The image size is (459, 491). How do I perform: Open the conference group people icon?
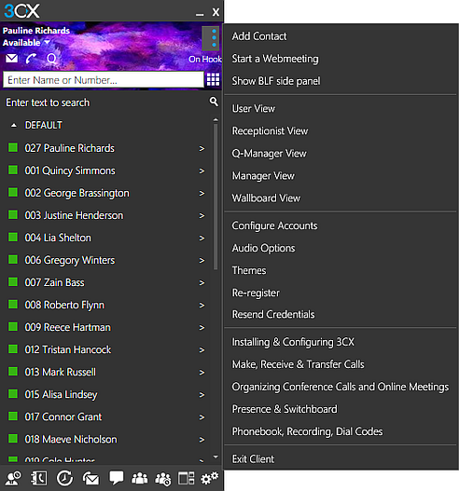coord(140,479)
